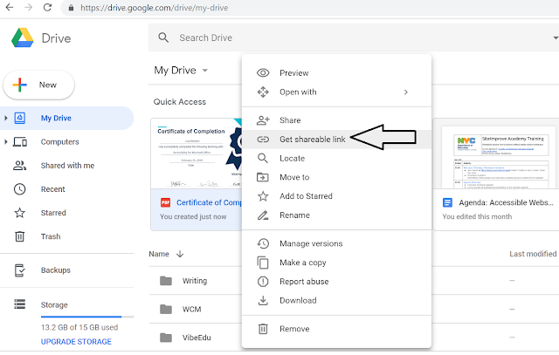Image resolution: width=559 pixels, height=355 pixels.
Task: Click the pencil icon for Rename
Action: pos(263,215)
